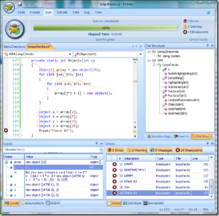Click the NStatic application orb button

click(9, 7)
